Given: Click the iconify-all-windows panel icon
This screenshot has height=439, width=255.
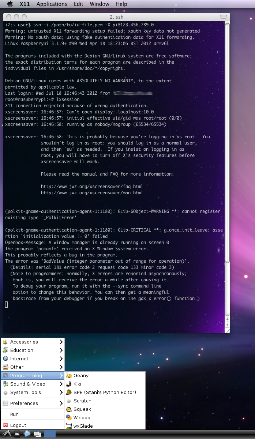Looking at the screenshot, I should click(x=37, y=434).
